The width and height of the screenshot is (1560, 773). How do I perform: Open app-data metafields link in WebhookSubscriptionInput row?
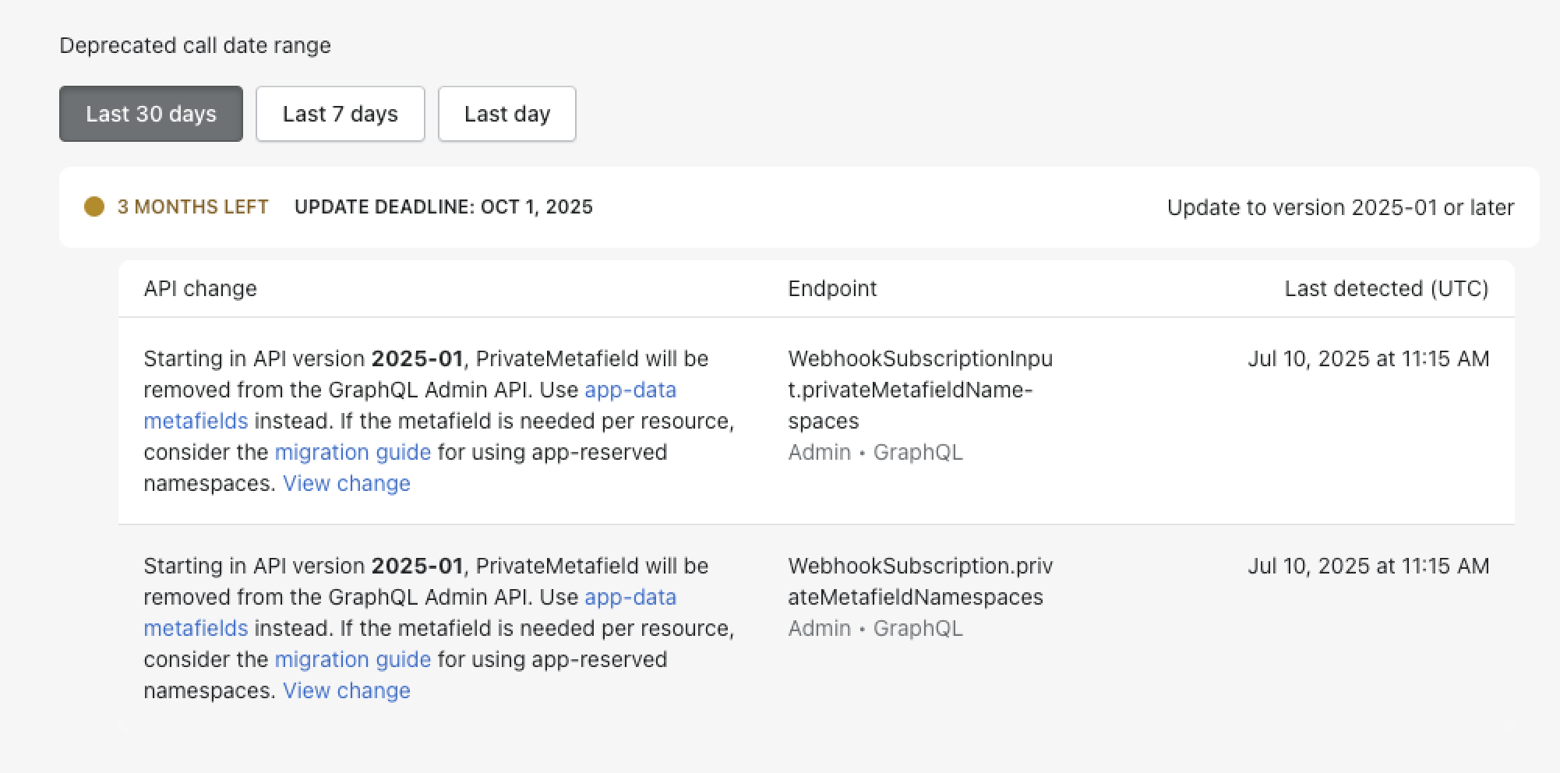pos(630,390)
